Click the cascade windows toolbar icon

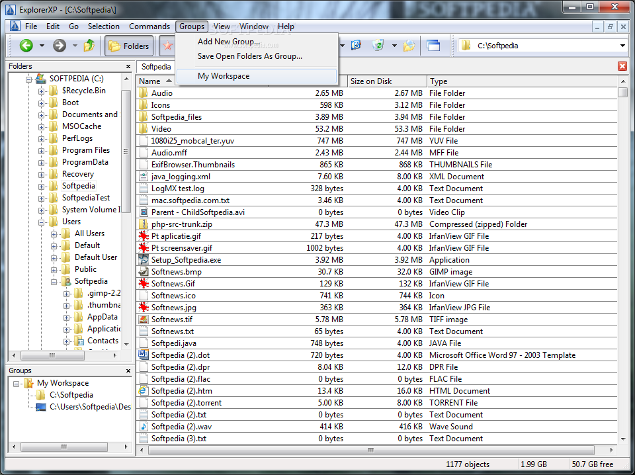click(433, 46)
